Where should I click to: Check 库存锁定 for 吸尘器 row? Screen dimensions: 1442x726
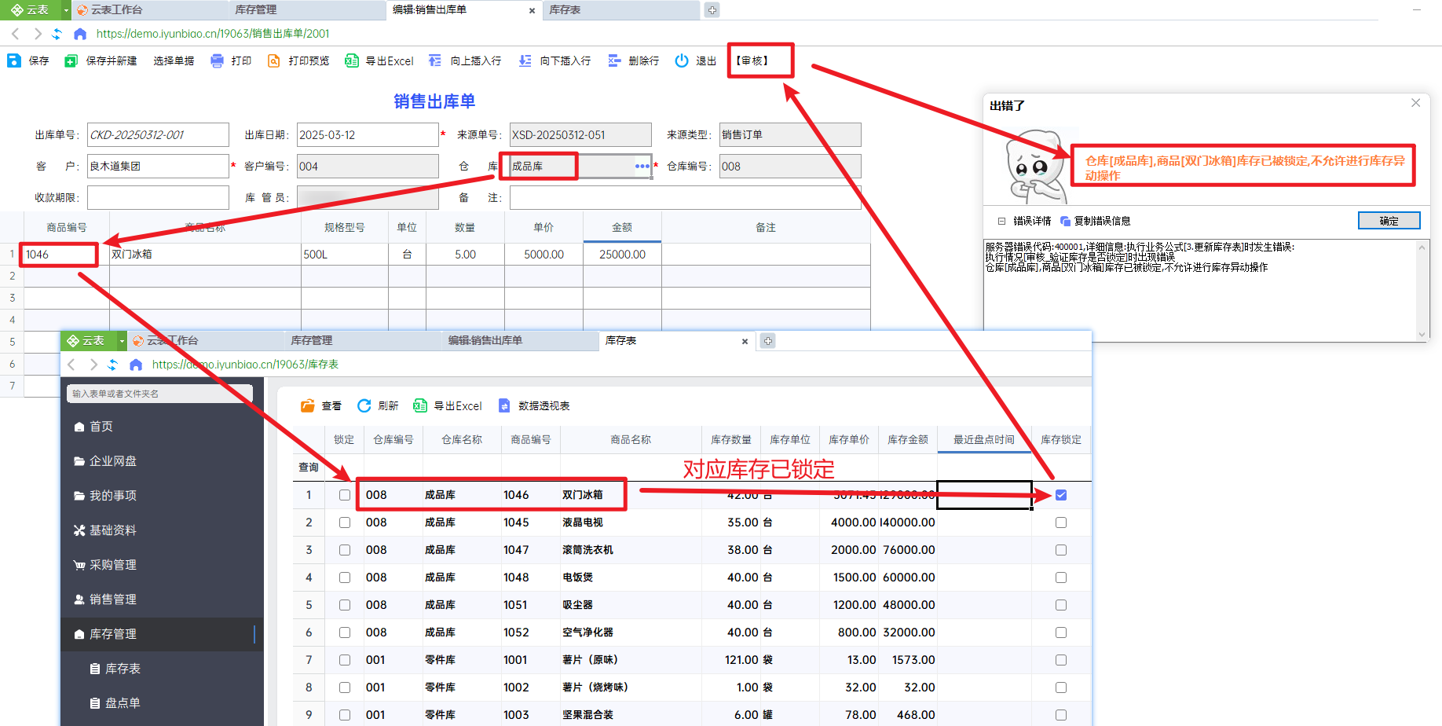click(x=1061, y=605)
